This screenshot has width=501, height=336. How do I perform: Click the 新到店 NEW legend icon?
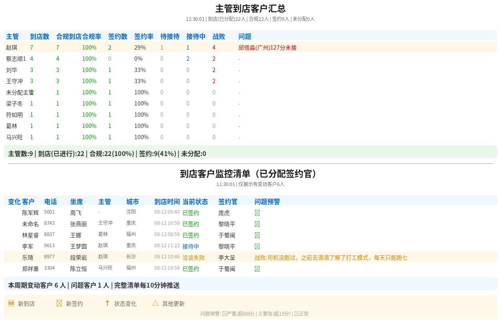point(11,303)
